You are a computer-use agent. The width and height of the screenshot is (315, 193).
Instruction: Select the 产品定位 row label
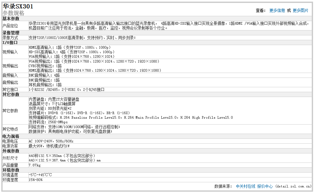[x=10, y=26]
